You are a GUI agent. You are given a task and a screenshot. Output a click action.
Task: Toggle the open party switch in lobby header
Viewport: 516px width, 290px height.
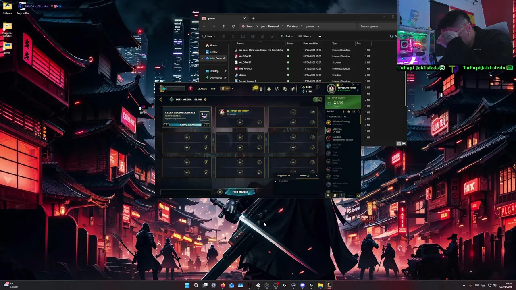click(x=317, y=99)
